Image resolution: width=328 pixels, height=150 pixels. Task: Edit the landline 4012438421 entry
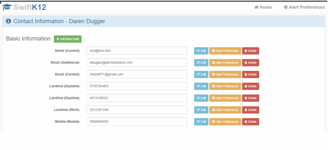[x=201, y=98]
